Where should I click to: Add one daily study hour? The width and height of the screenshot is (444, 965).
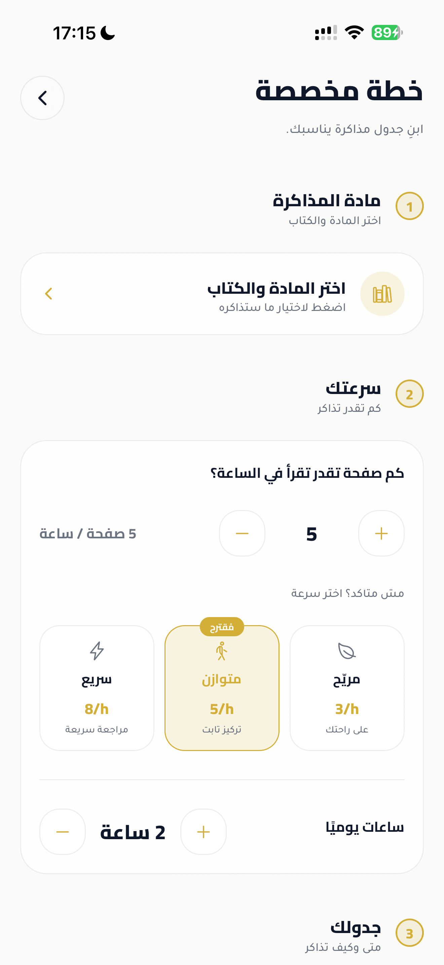(203, 832)
